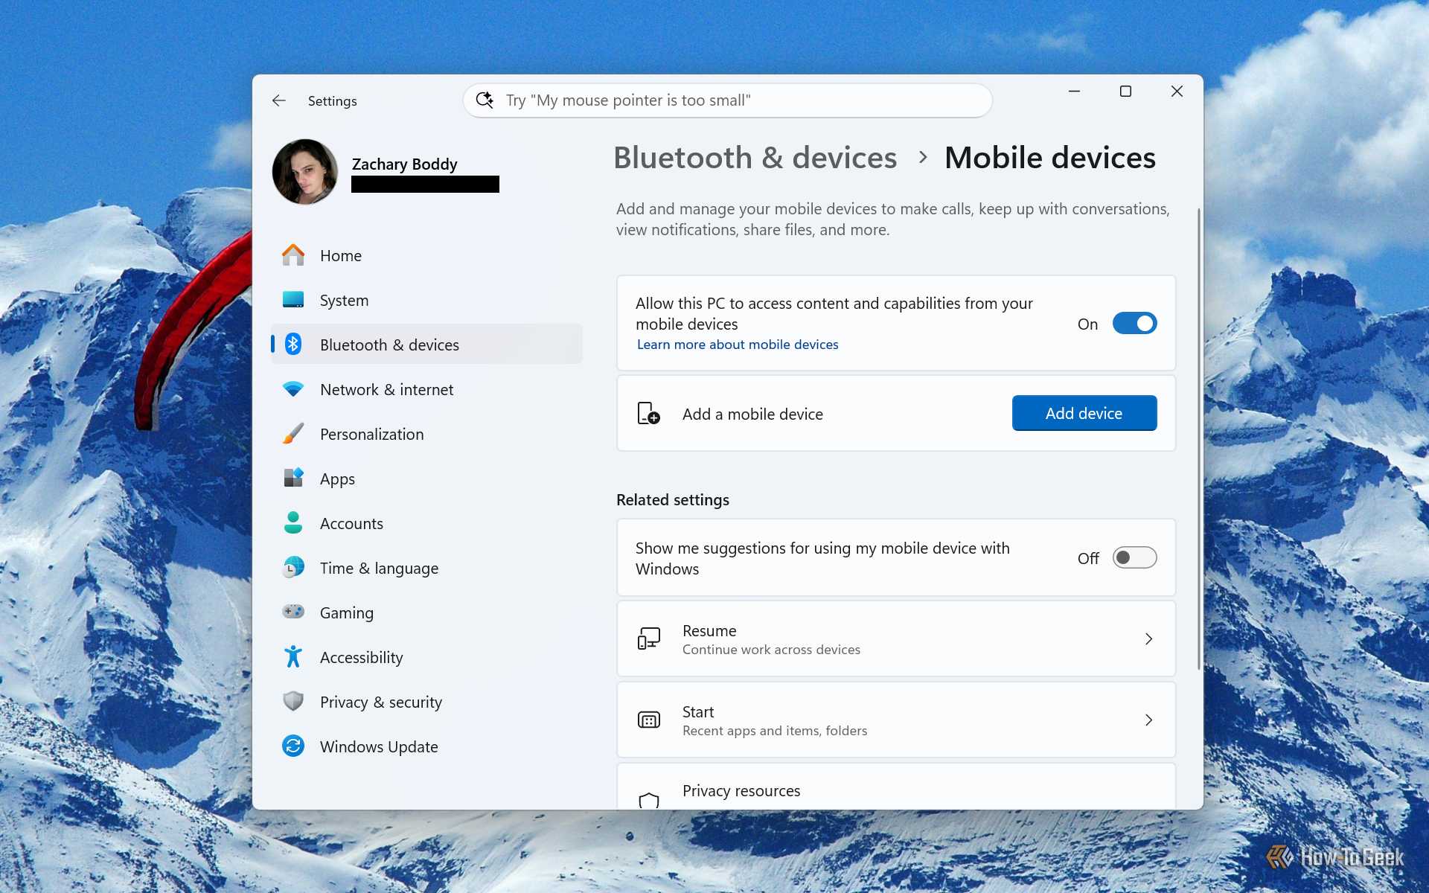1429x893 pixels.
Task: Click the Accounts person icon
Action: point(293,522)
